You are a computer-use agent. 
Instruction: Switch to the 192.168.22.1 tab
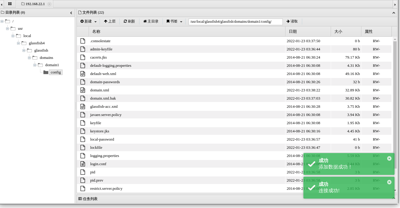coord(34,4)
